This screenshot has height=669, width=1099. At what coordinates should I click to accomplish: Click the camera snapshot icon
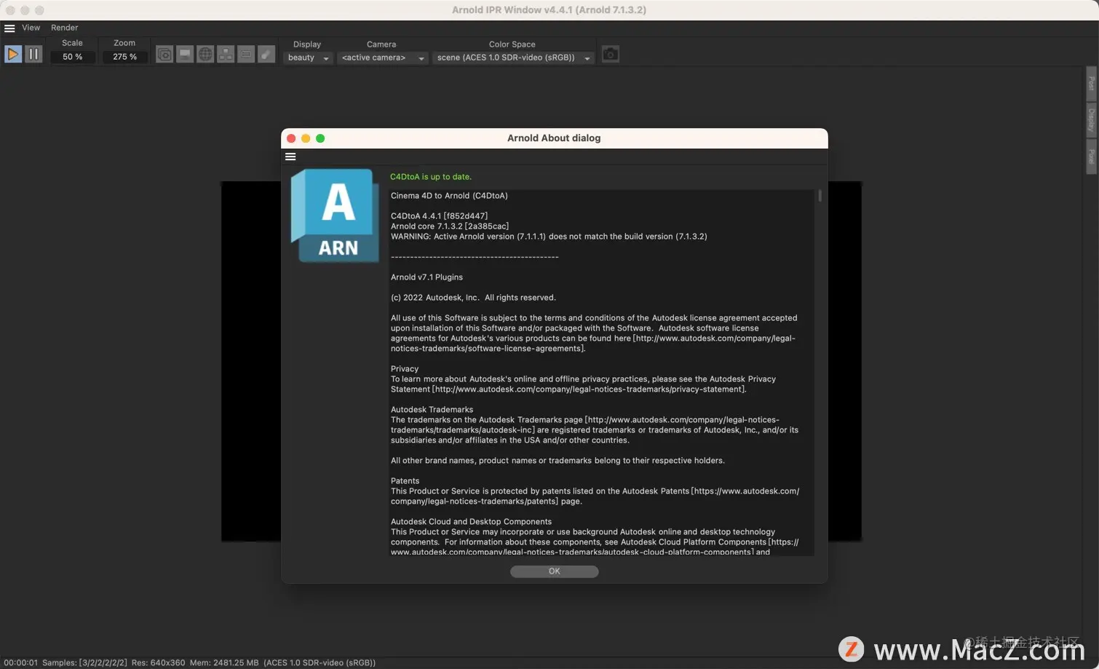click(x=611, y=55)
